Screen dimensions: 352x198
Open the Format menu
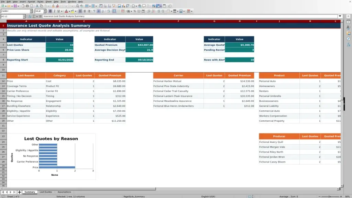click(31, 2)
